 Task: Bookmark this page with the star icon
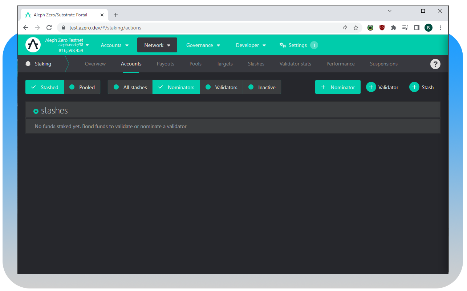click(356, 28)
